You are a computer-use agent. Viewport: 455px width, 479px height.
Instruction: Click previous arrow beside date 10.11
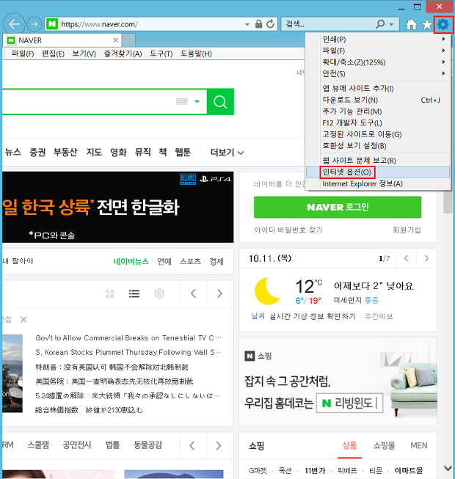click(x=406, y=258)
